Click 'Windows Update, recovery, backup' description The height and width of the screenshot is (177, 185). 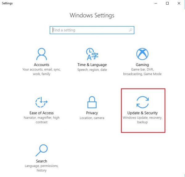(x=142, y=120)
